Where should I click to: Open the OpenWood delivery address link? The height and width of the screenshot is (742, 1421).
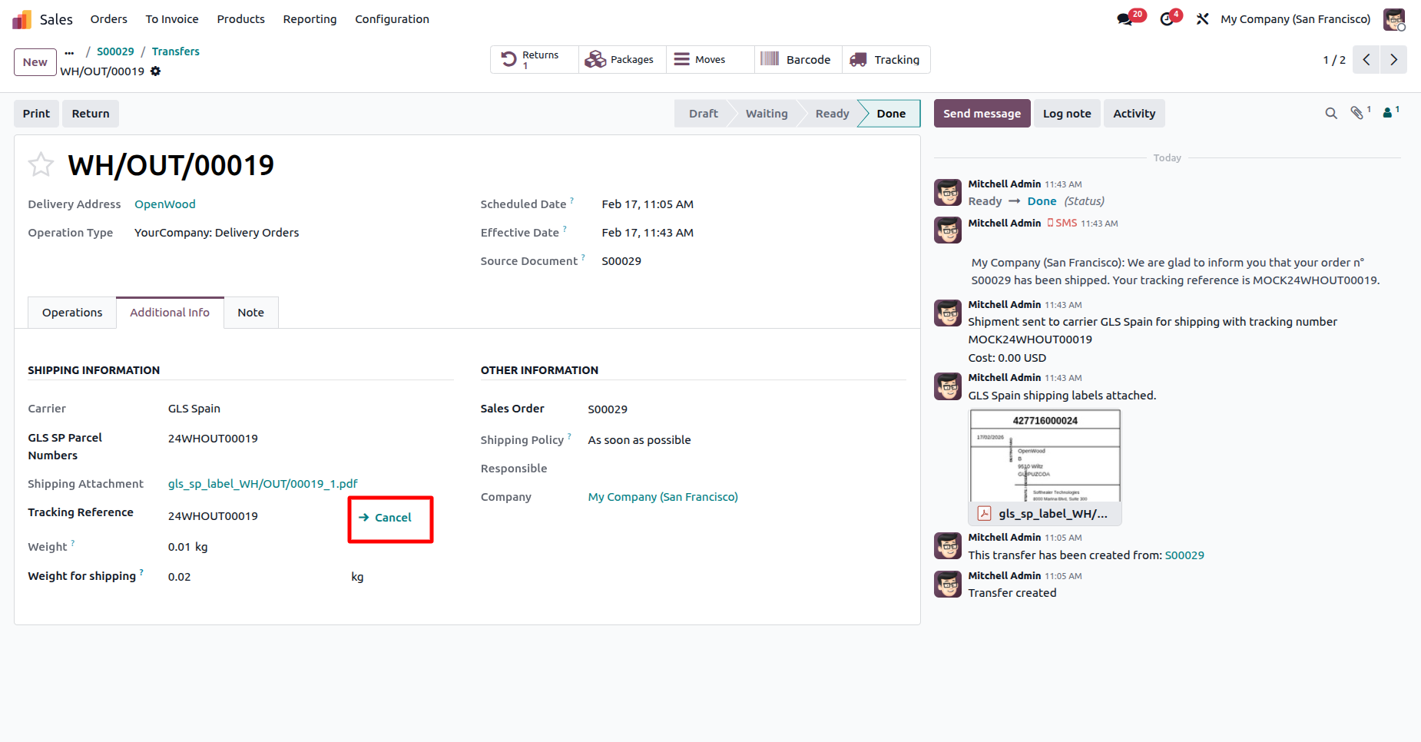click(x=165, y=204)
